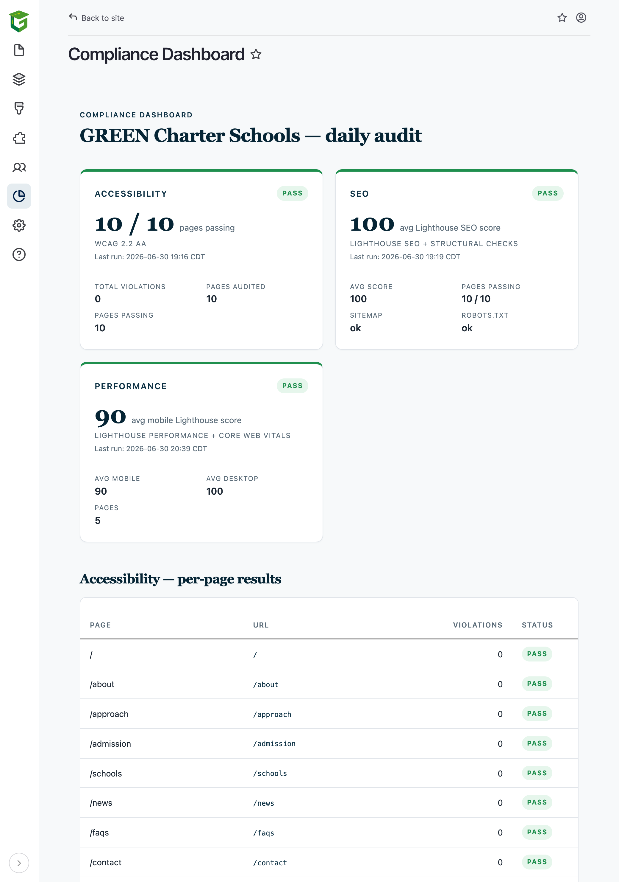The height and width of the screenshot is (882, 619).
Task: Select the Dashboard pie-chart icon in sidebar
Action: [x=19, y=196]
